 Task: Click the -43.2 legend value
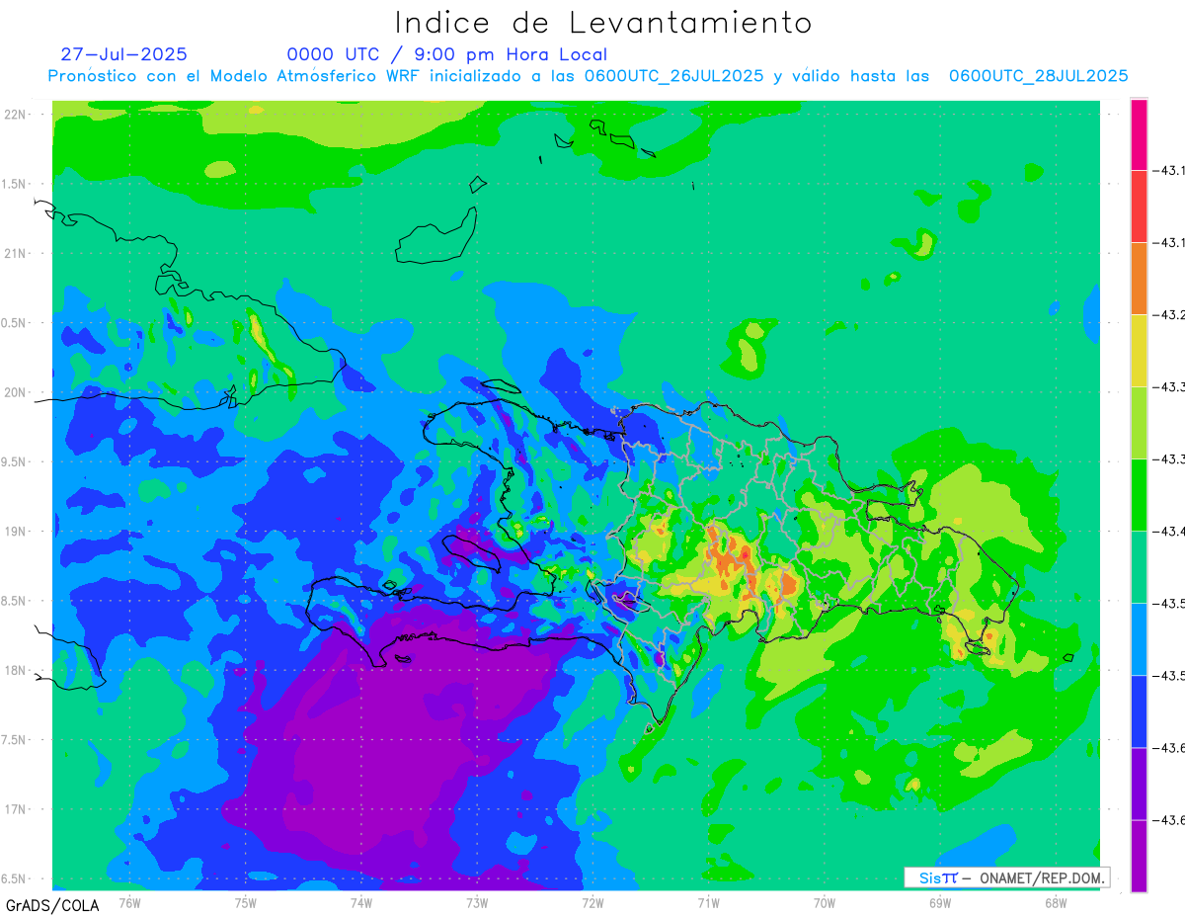1169,315
